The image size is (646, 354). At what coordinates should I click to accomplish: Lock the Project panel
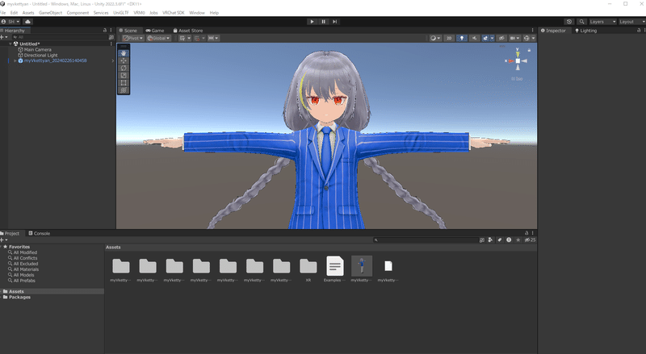[x=526, y=233]
